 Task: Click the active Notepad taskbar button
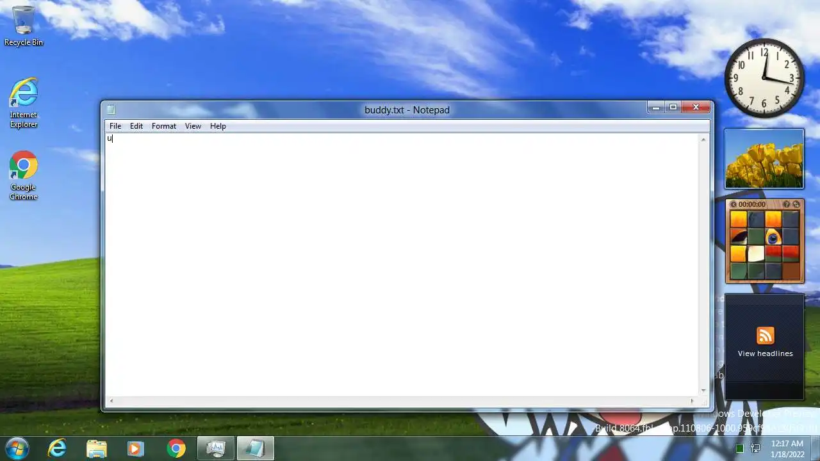coord(255,449)
